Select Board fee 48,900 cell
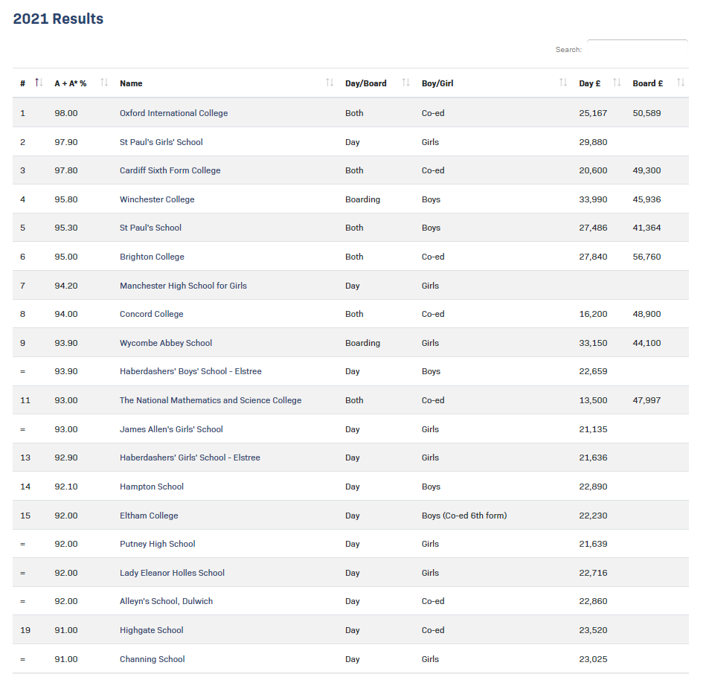706x674 pixels. (646, 314)
